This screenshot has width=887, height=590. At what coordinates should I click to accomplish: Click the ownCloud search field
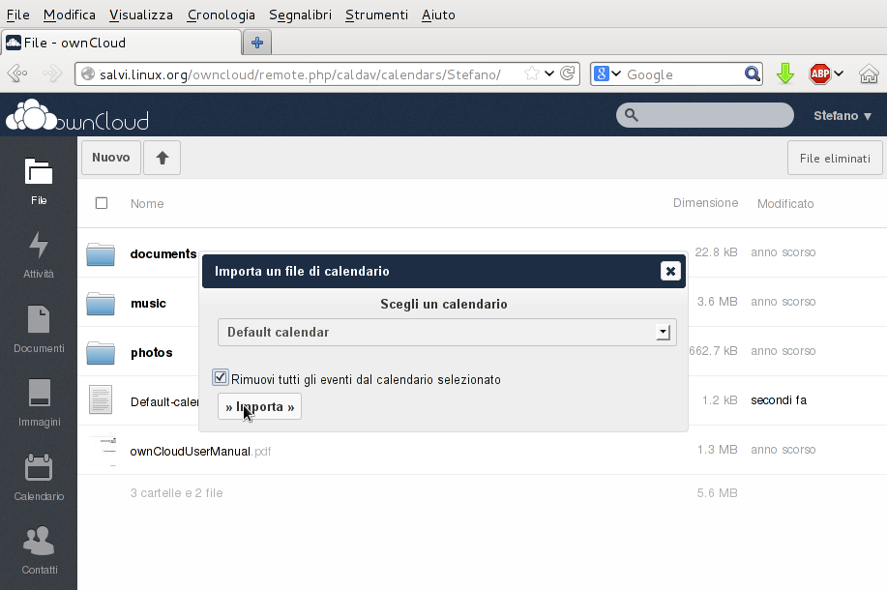(714, 115)
